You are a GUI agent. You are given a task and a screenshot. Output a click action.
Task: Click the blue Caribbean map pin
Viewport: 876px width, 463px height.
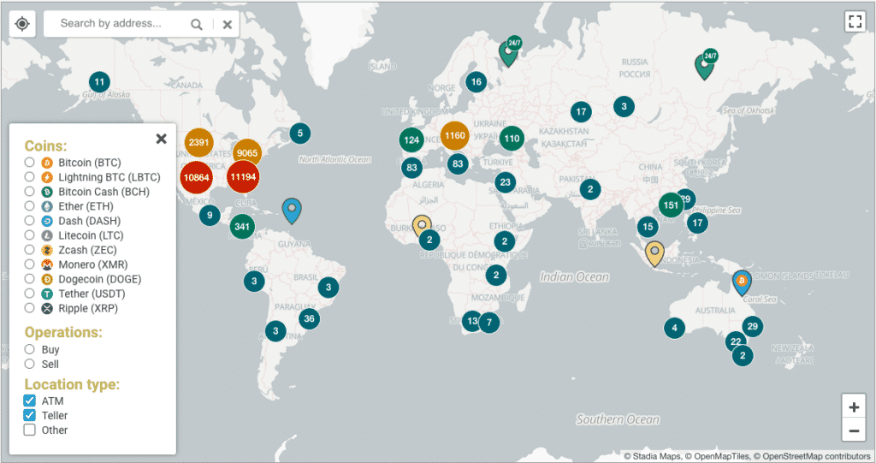coord(292,211)
